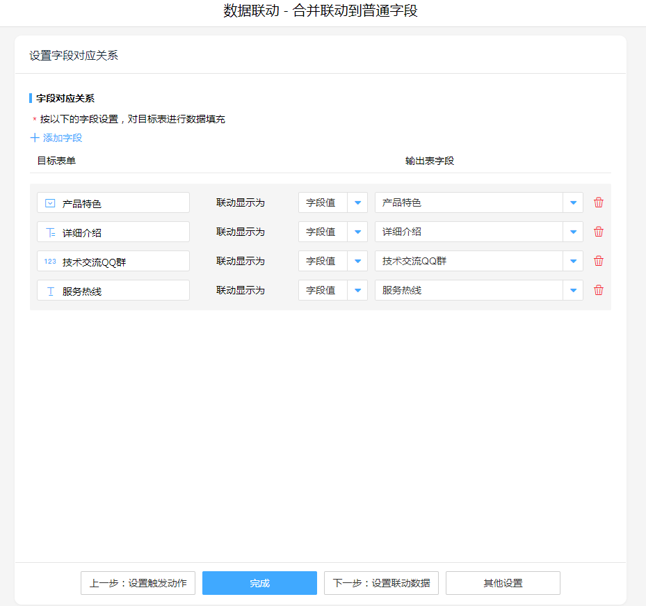Click trash icon for 技术交流QQ群 row

pyautogui.click(x=598, y=261)
